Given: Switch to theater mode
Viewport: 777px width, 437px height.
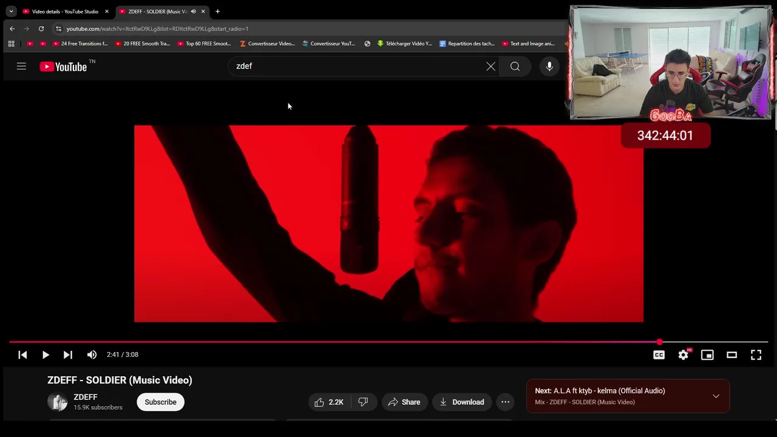Looking at the screenshot, I should click(731, 354).
